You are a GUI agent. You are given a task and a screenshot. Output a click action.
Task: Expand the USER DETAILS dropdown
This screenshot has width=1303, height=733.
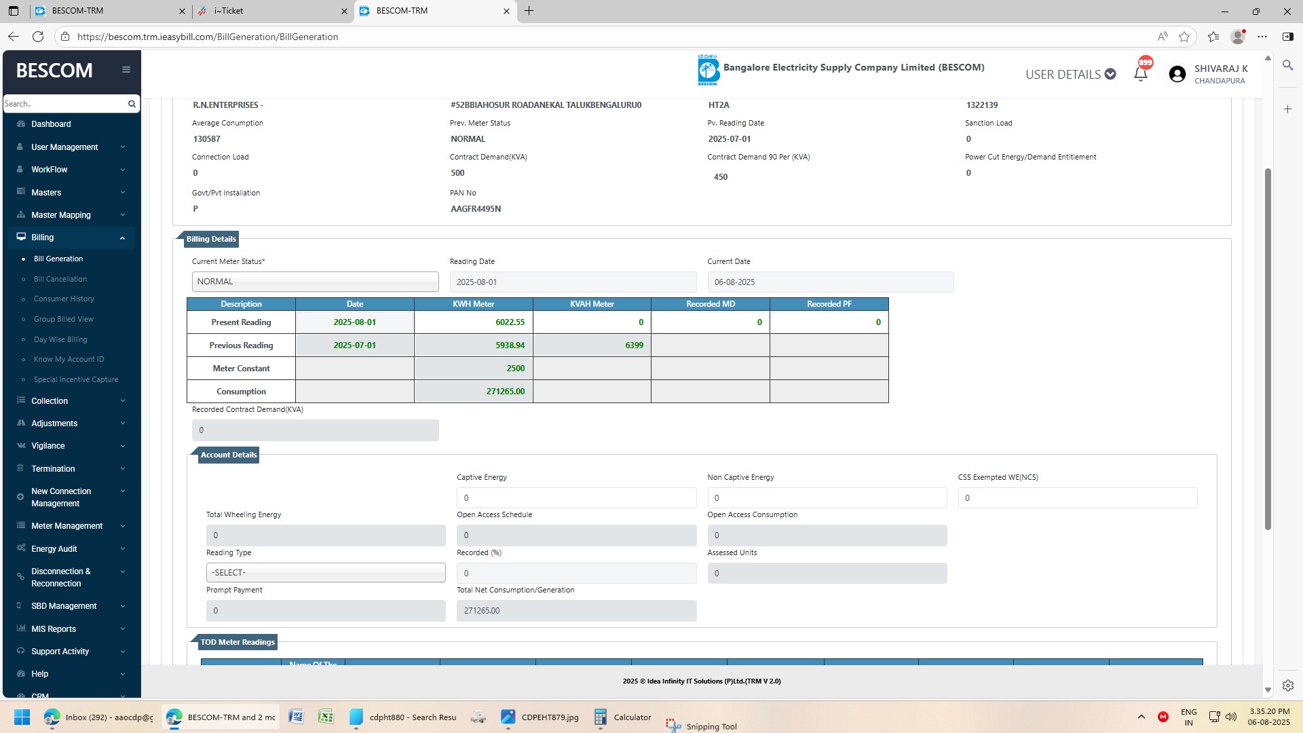(x=1070, y=74)
